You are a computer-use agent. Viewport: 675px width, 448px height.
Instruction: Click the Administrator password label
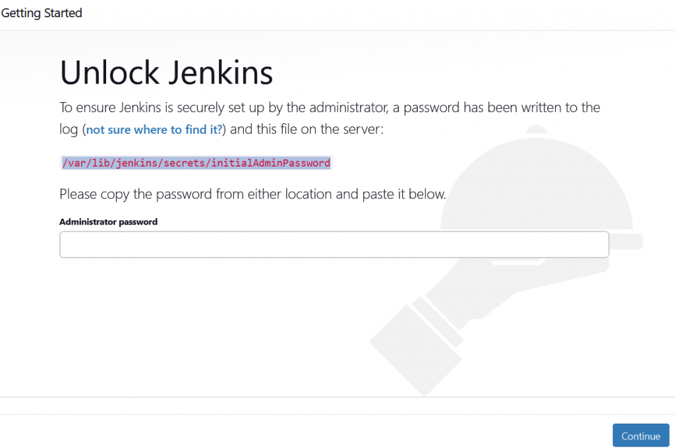click(x=108, y=221)
